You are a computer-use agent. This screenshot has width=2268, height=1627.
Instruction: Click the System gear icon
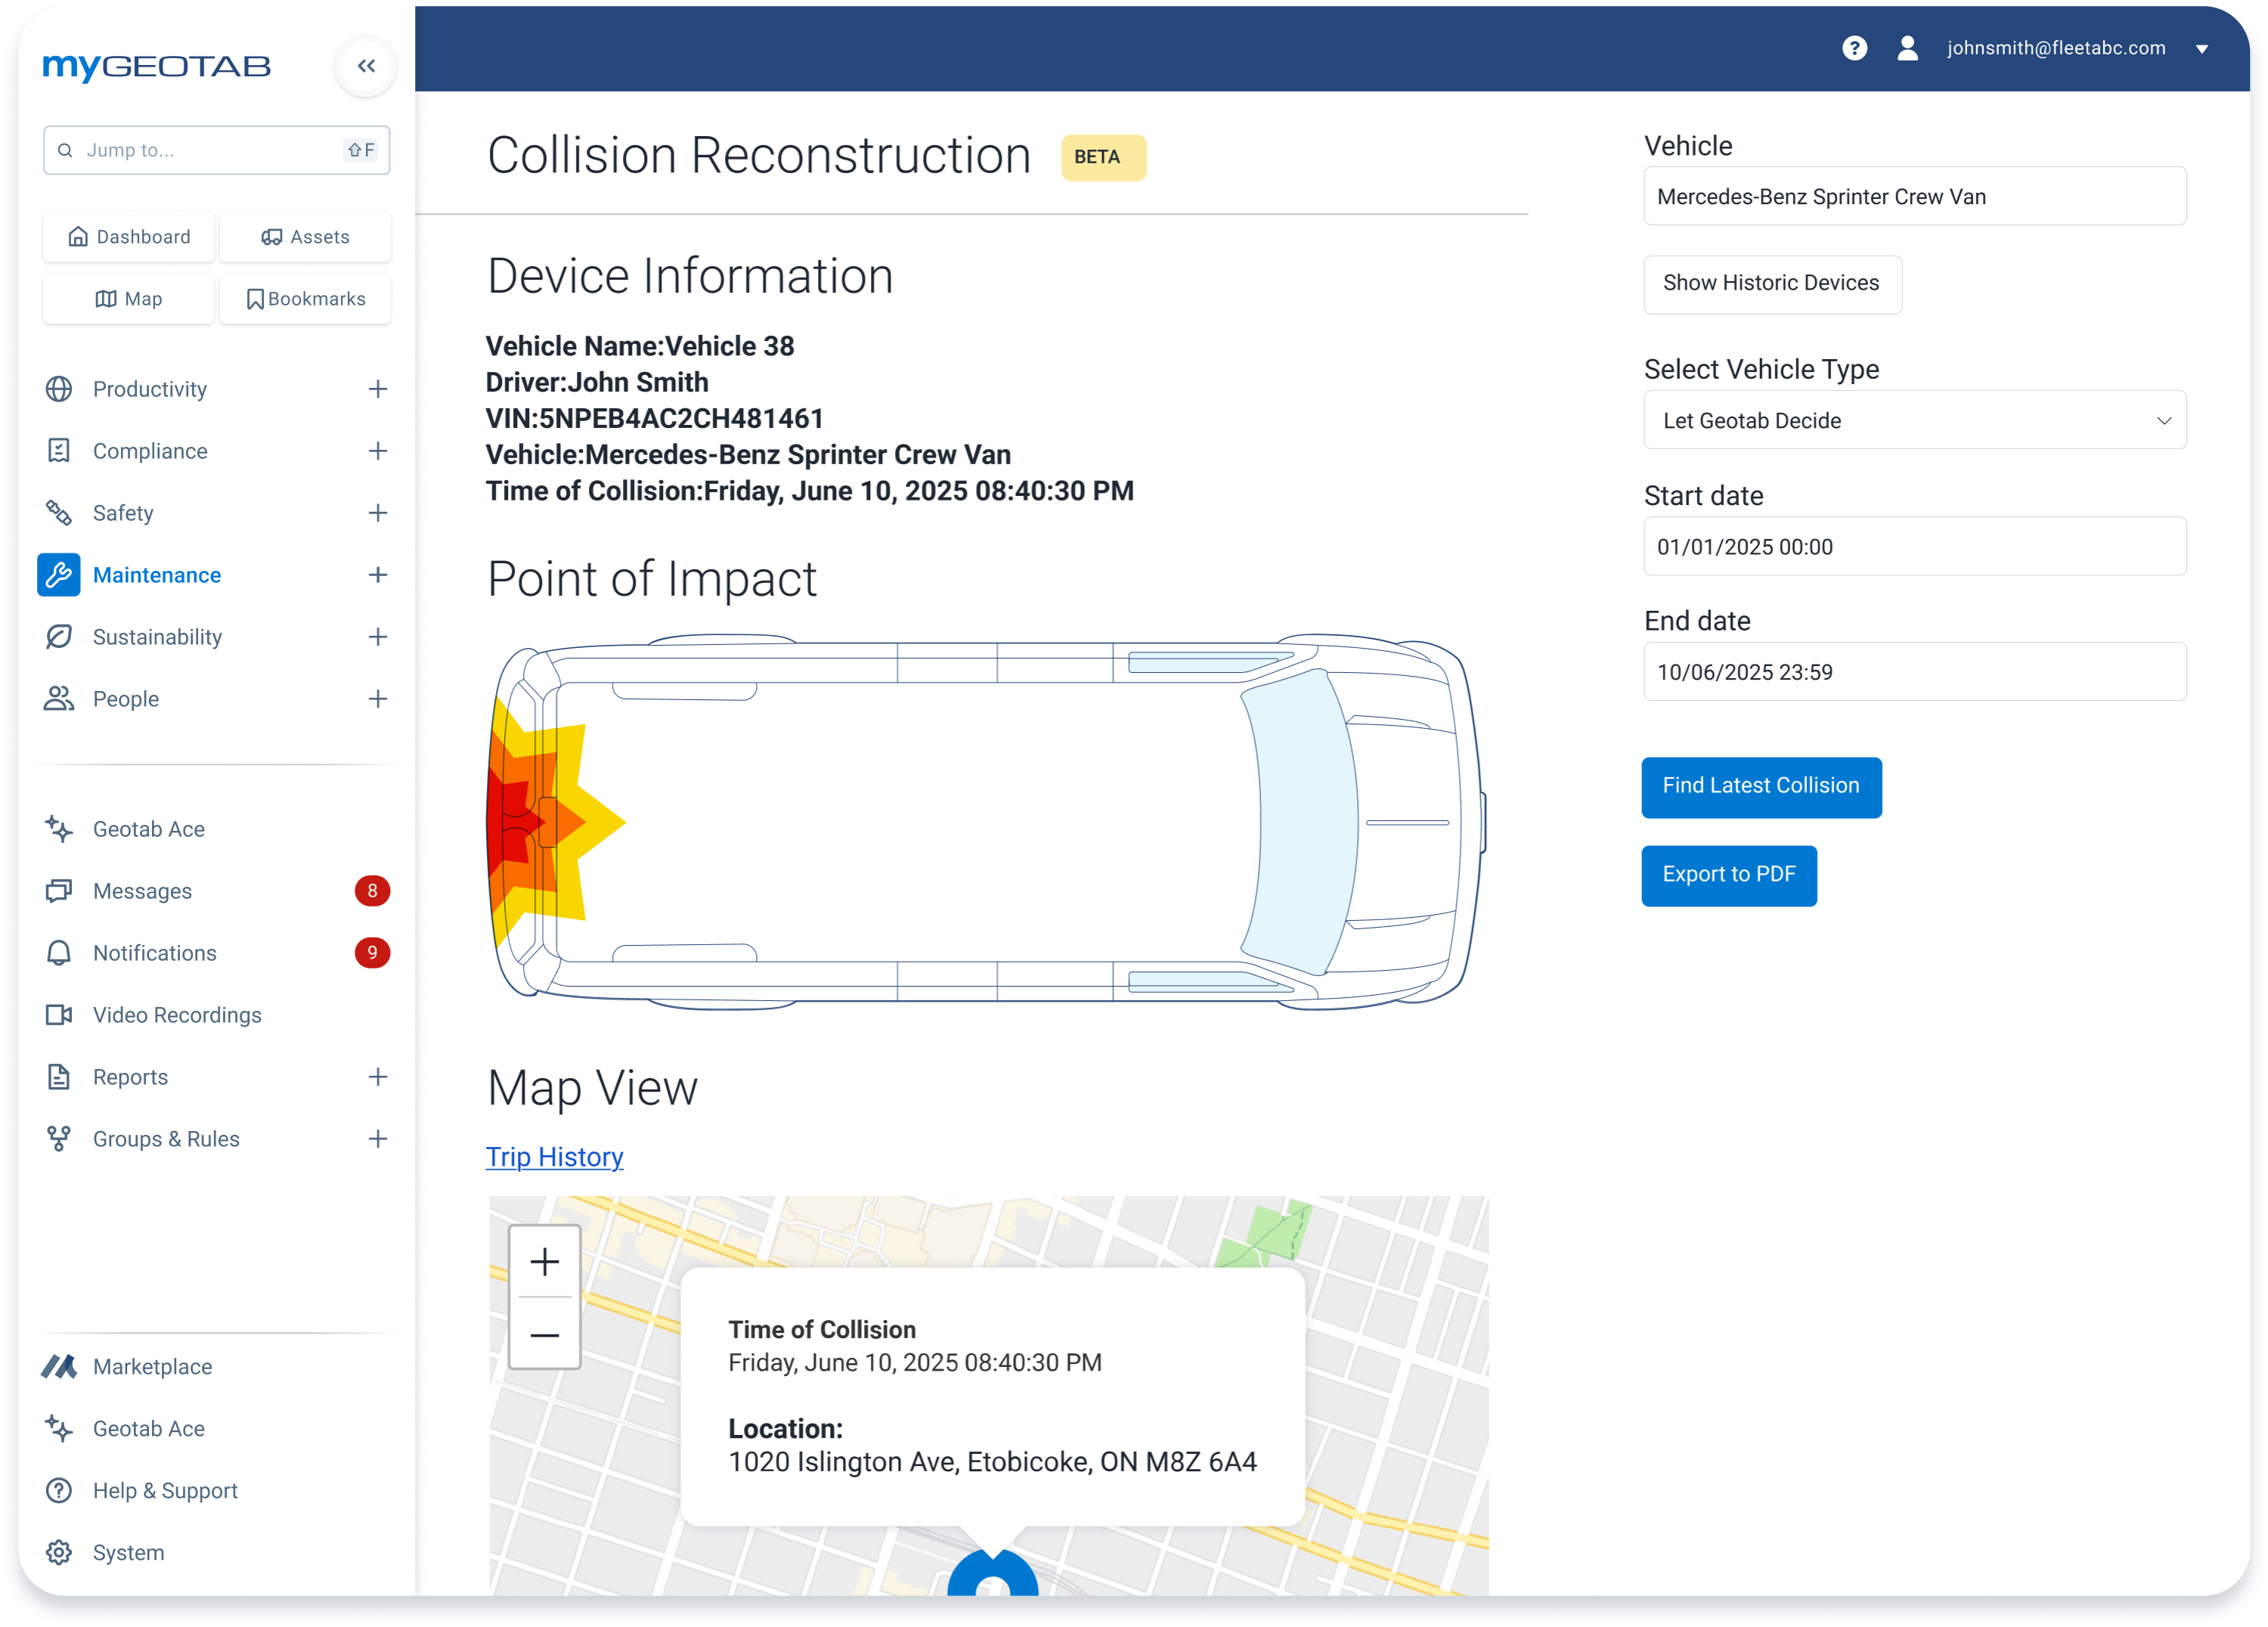(59, 1553)
